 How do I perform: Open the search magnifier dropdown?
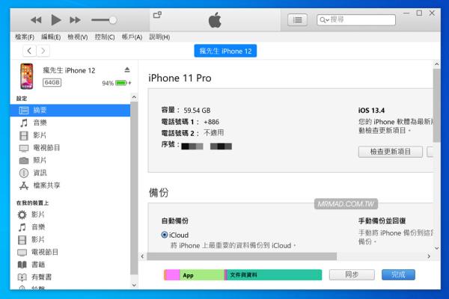[x=324, y=19]
